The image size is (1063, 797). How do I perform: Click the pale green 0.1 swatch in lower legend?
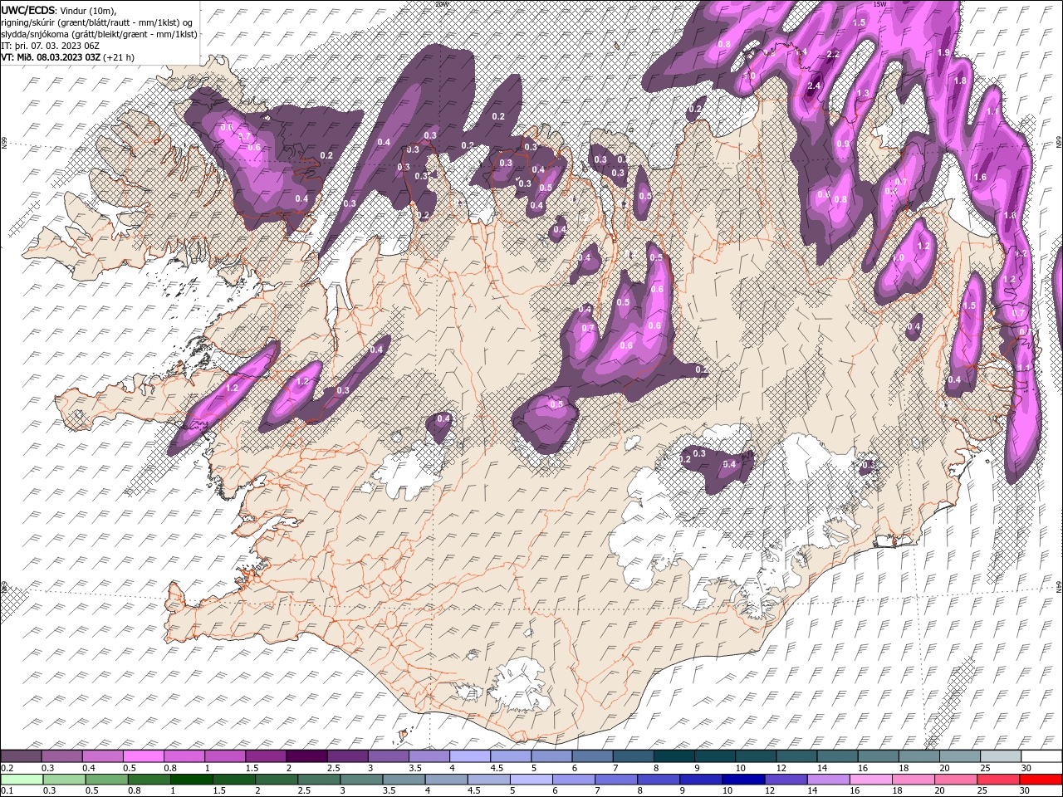tap(22, 780)
